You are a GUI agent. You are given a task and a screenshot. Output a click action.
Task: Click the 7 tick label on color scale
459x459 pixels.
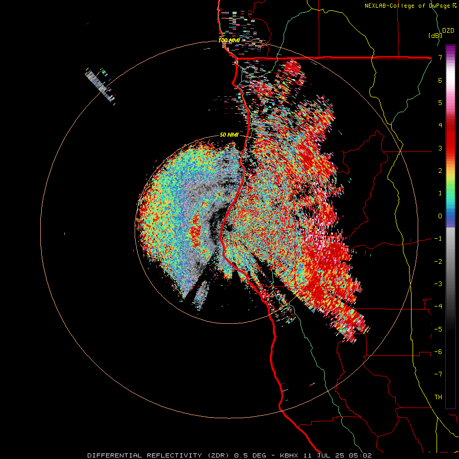(x=440, y=57)
